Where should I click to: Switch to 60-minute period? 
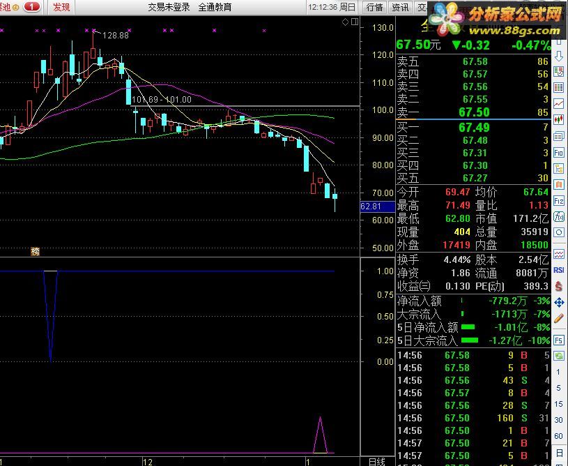558,436
